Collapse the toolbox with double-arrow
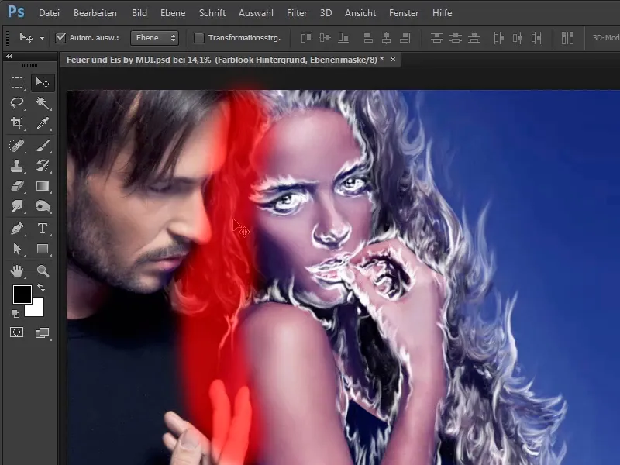 [9, 57]
